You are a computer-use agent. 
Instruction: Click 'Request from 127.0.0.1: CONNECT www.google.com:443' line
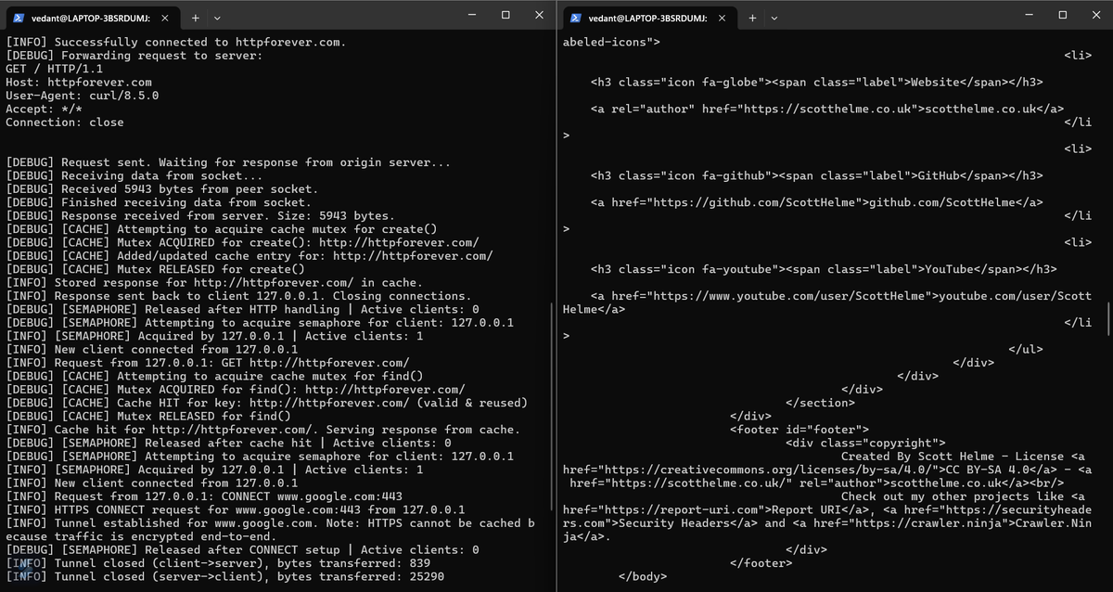(x=204, y=496)
